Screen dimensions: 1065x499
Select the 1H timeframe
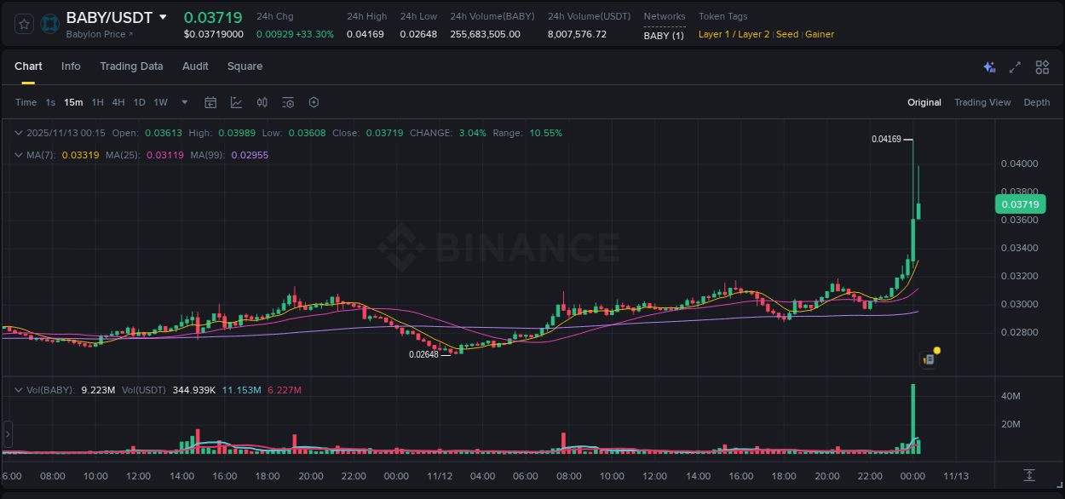[98, 102]
